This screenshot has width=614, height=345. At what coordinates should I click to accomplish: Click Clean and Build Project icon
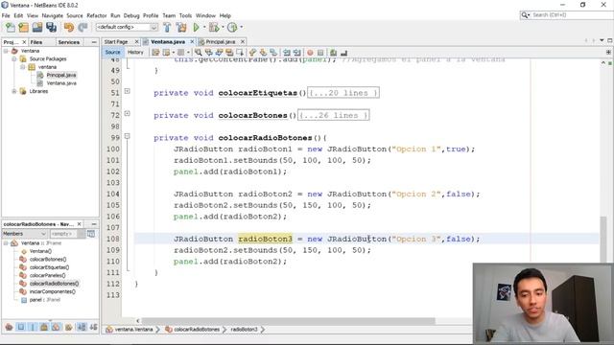181,28
